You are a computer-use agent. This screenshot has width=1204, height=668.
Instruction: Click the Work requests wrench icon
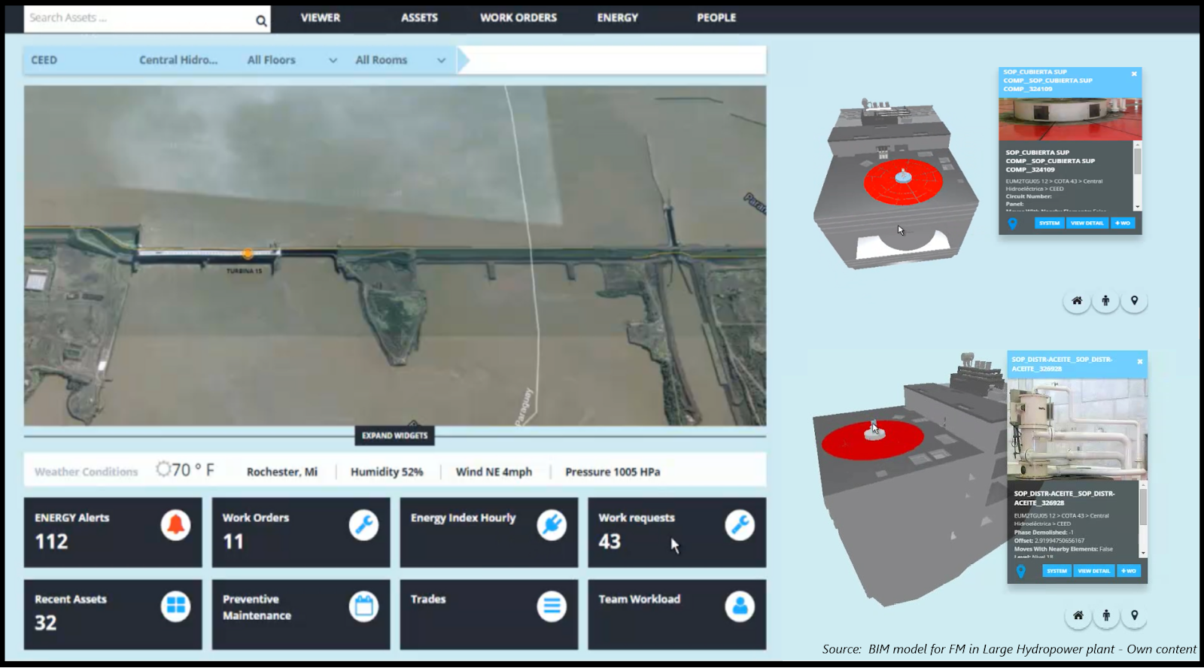[740, 525]
